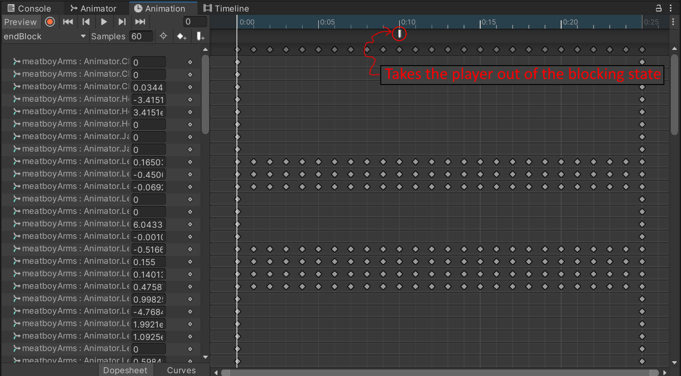Viewport: 681px width, 376px height.
Task: Click the record keyframe button
Action: (50, 22)
